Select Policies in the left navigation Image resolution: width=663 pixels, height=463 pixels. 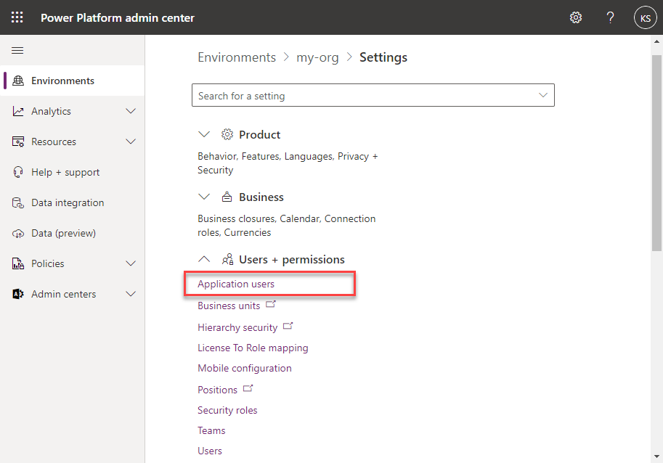73,263
